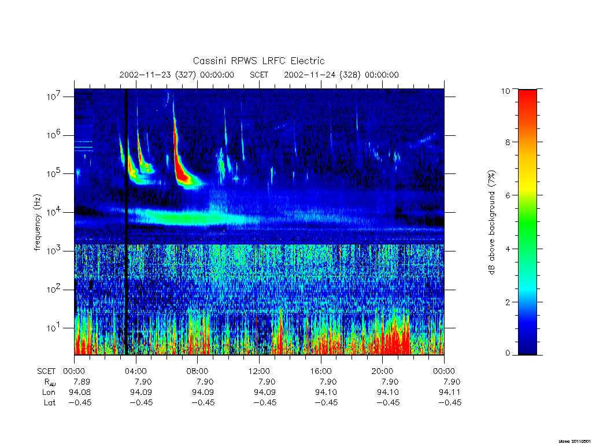Click the color scale's '2' label
Screen dimensions: 592x444
[x=508, y=302]
